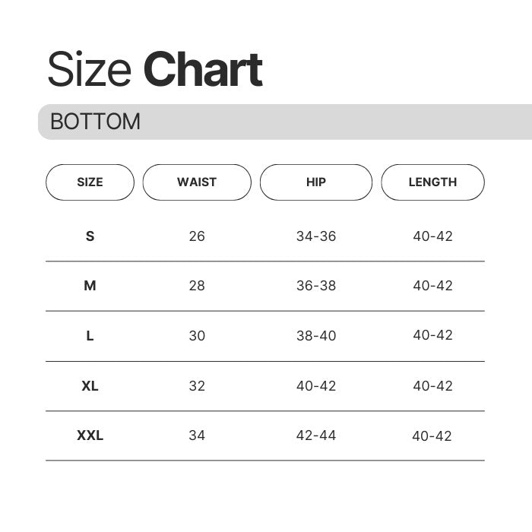Click hip range 34-36
The image size is (532, 532).
[316, 236]
